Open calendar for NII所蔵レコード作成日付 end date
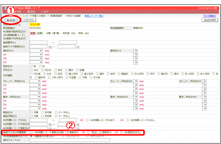 pyautogui.click(x=78, y=125)
